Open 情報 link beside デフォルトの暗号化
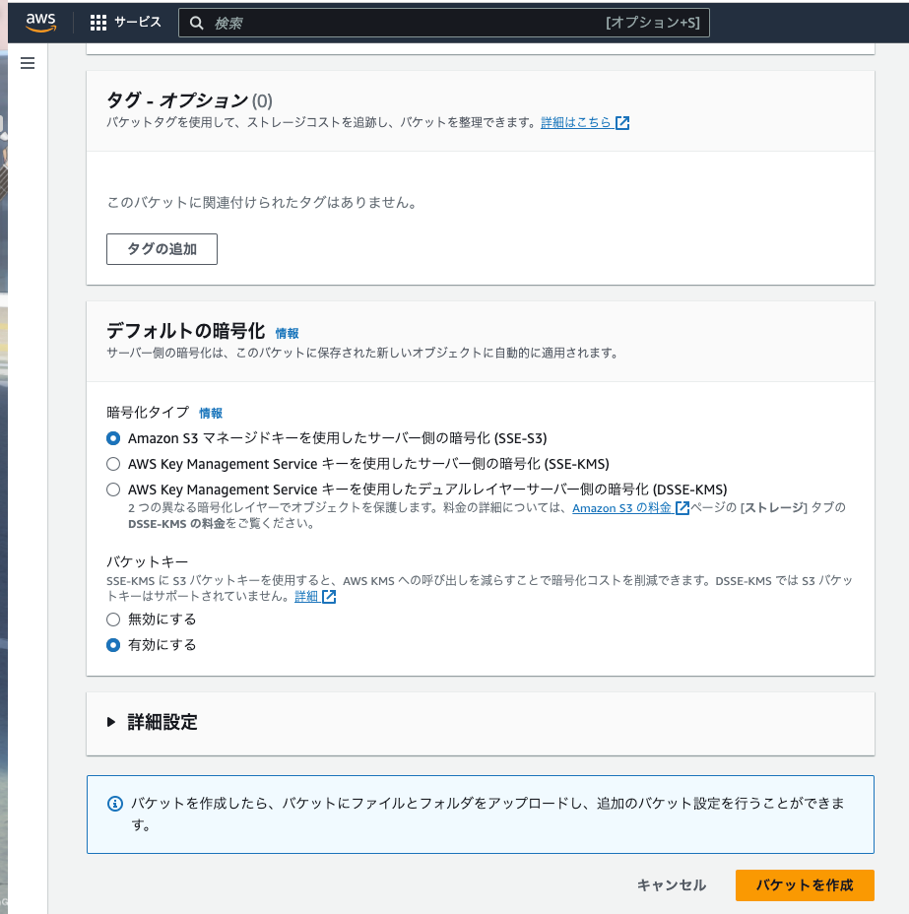The image size is (909, 914). (x=287, y=333)
